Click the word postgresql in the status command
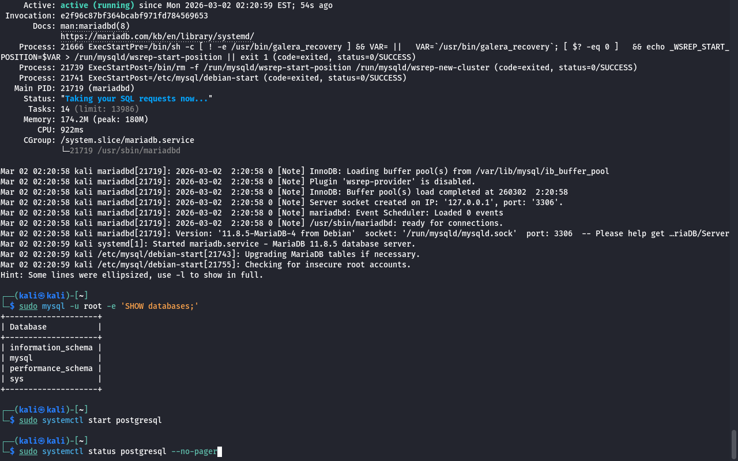The image size is (738, 461). 143,451
